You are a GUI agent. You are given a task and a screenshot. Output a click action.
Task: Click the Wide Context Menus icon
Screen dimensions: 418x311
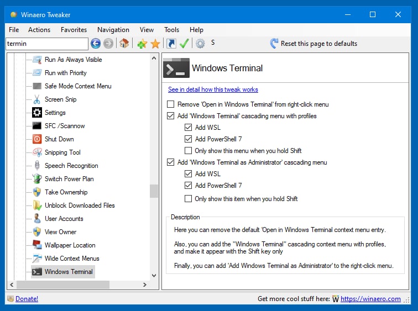37,259
